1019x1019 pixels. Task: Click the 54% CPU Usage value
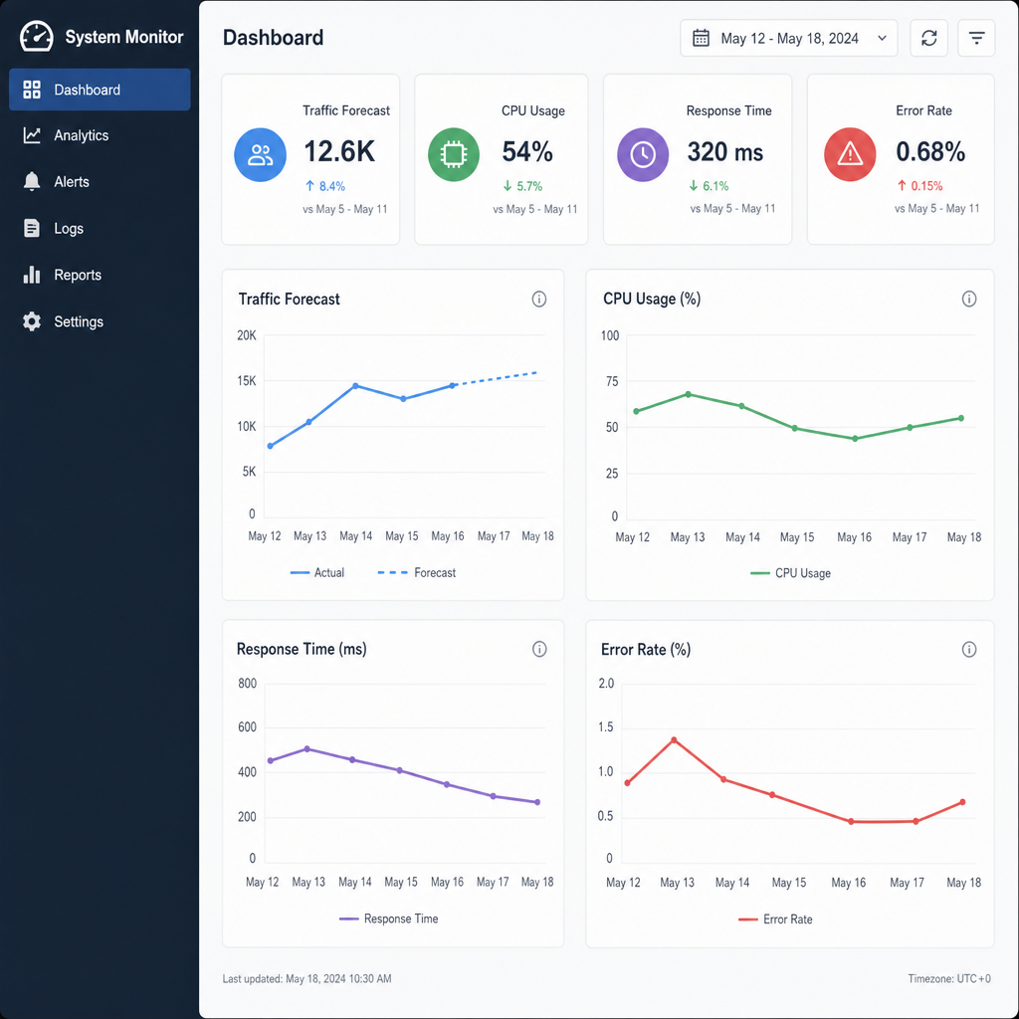tap(527, 151)
